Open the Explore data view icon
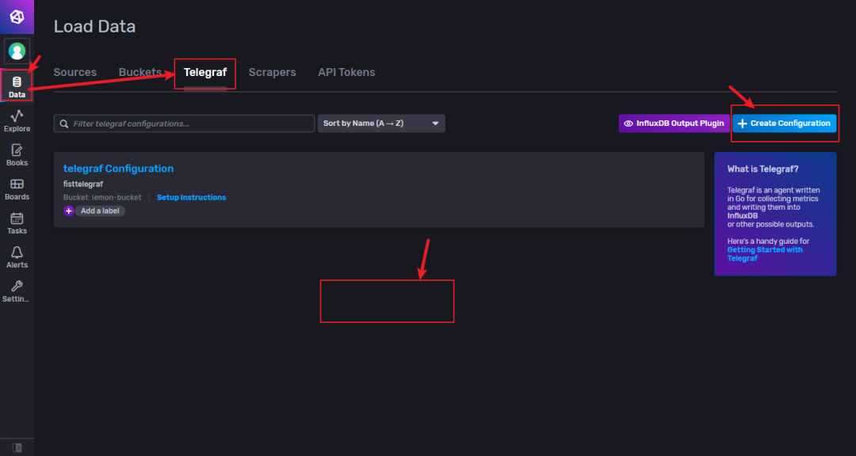Image resolution: width=856 pixels, height=456 pixels. pyautogui.click(x=17, y=119)
